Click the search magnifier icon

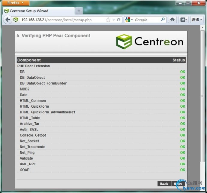163,20
